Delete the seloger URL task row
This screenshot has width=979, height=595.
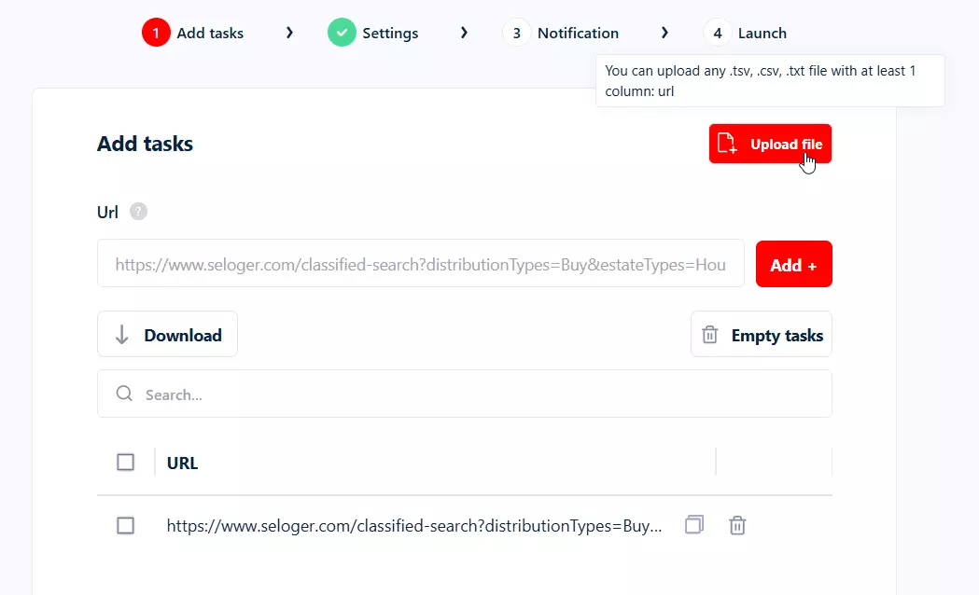(x=737, y=525)
